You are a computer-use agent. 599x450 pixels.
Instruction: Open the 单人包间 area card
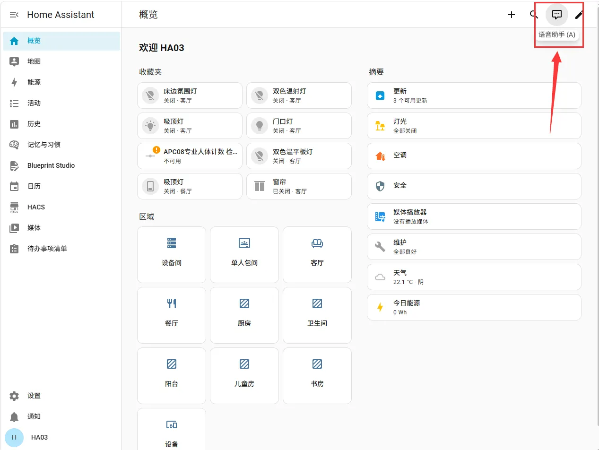(x=244, y=255)
